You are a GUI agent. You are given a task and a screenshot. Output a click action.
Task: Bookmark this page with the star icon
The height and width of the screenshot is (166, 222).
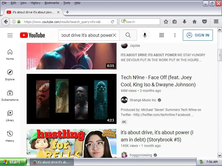click(166, 22)
